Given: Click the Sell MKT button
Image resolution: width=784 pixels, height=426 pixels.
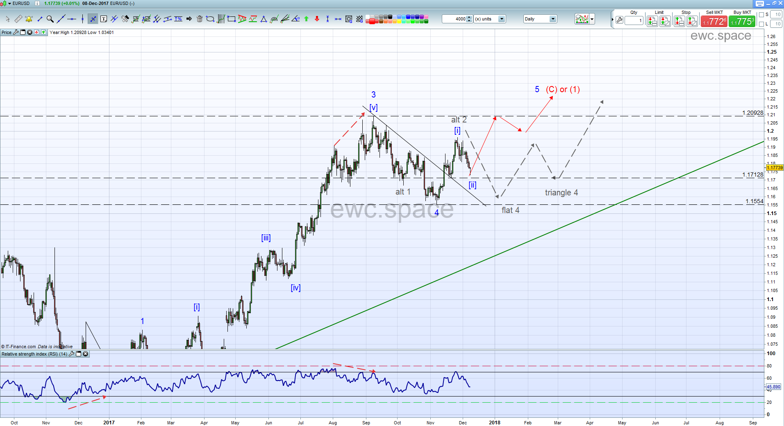Looking at the screenshot, I should click(x=714, y=21).
